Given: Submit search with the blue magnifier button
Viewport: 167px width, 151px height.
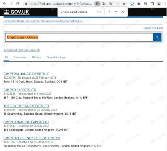Looking at the screenshot, I should (x=157, y=37).
